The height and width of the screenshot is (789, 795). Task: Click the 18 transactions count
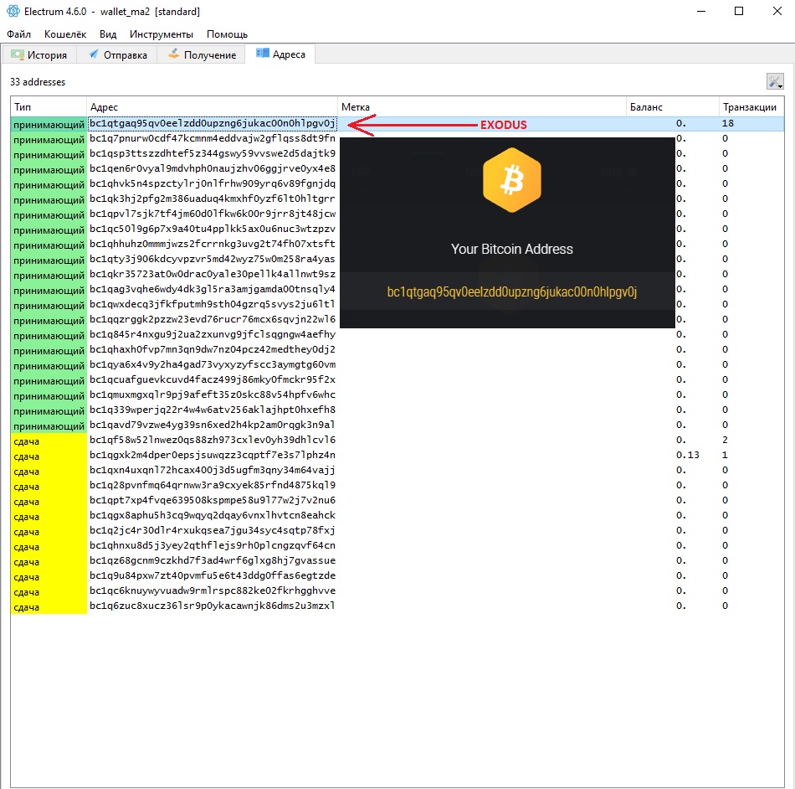[728, 123]
